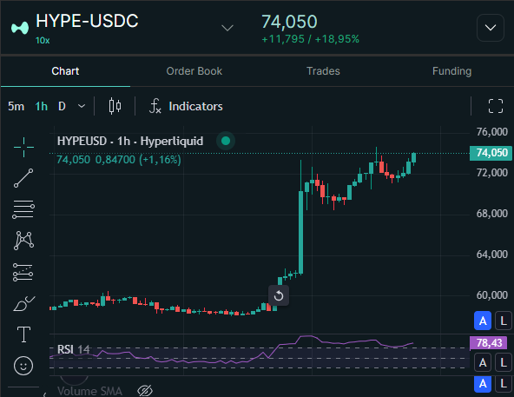Toggle log scale L on volume pane
Screen dimensions: 514x397
[504, 384]
